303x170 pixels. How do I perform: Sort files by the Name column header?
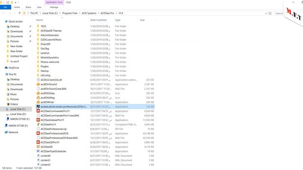[40, 20]
